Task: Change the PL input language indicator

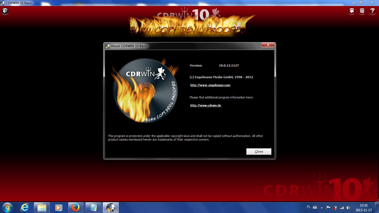Action: [x=309, y=207]
